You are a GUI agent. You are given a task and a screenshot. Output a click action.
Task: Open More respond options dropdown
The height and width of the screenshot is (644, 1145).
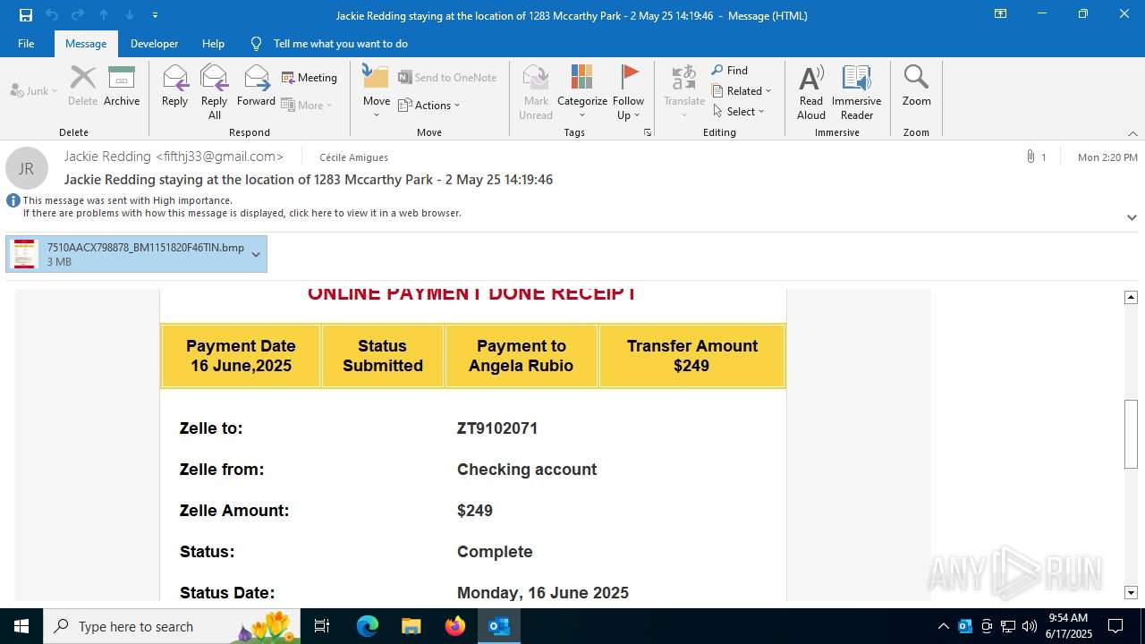pyautogui.click(x=307, y=105)
